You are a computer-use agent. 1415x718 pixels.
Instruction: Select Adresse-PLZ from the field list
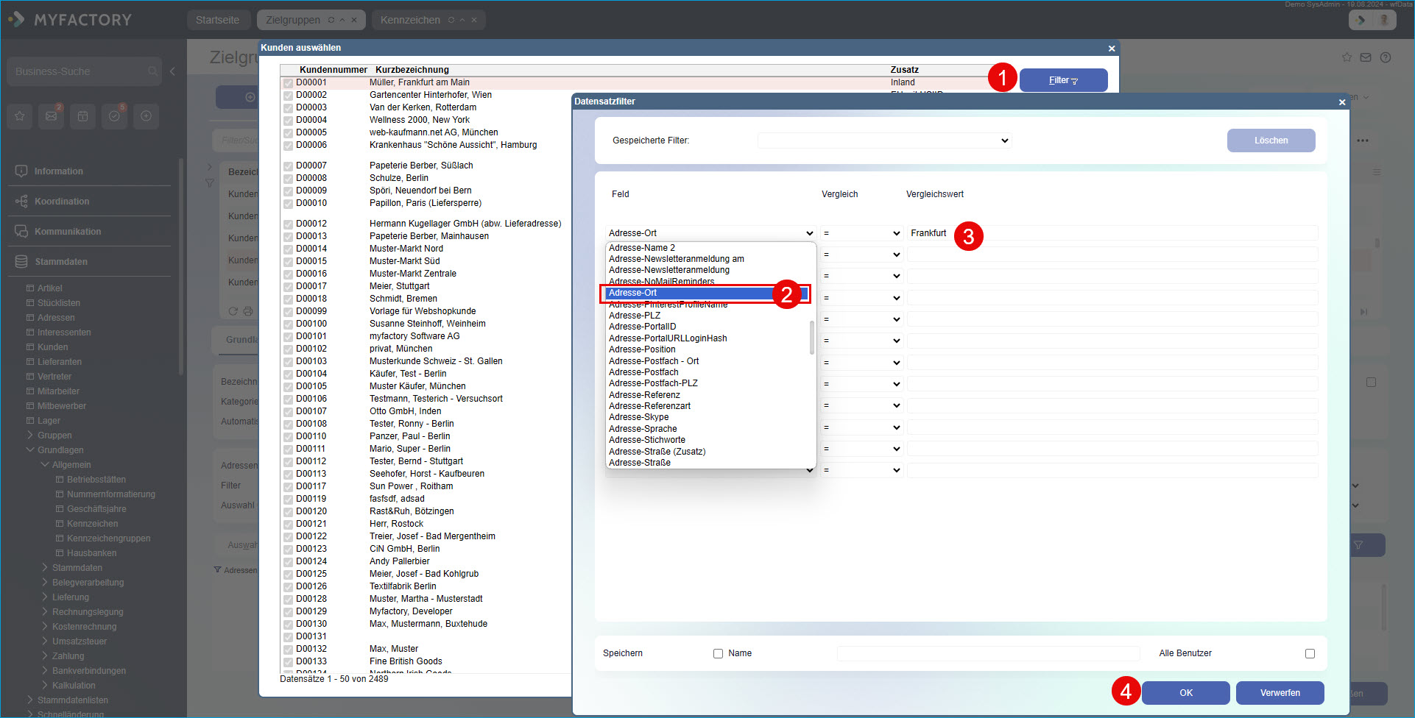coord(635,316)
